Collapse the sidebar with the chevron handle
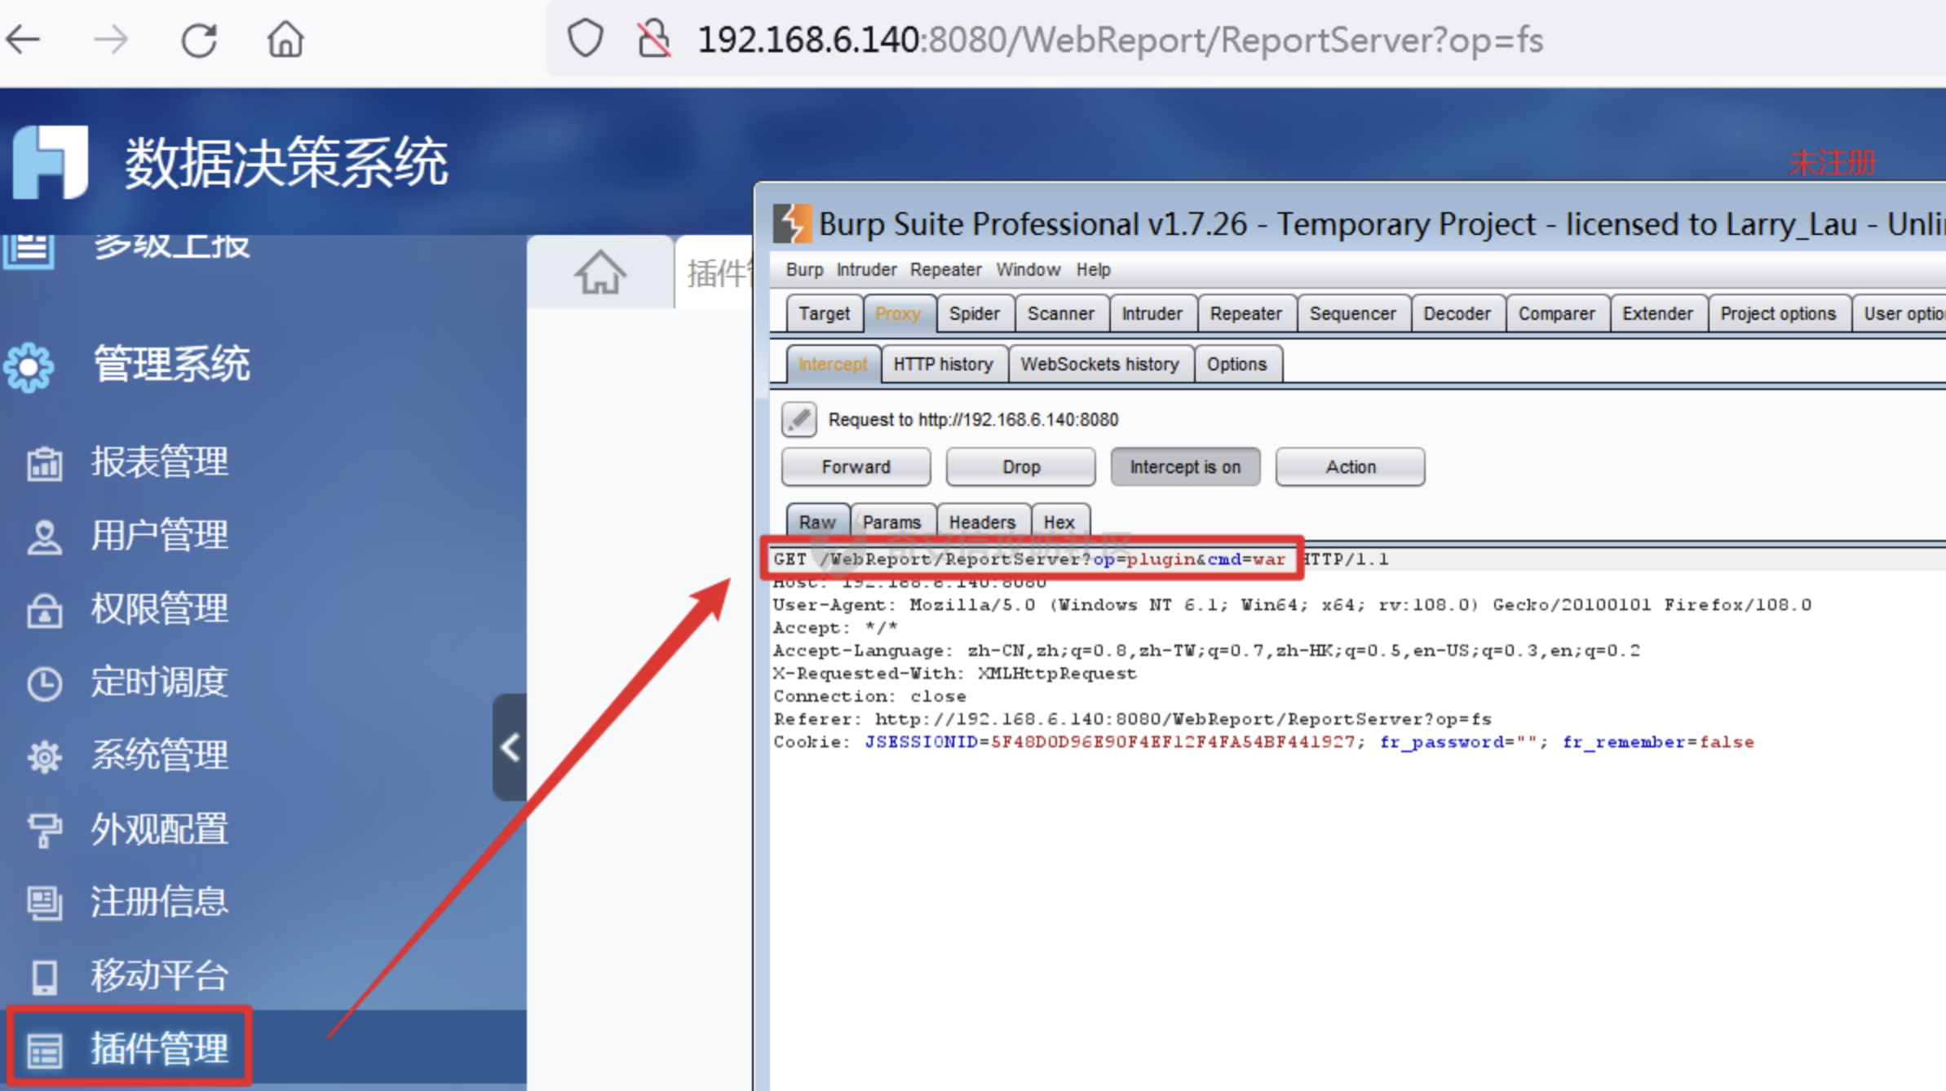 tap(511, 747)
